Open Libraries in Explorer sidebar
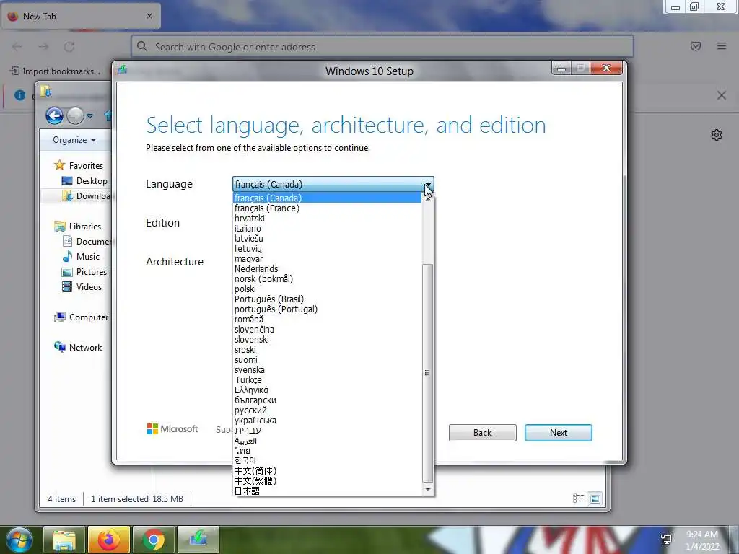Screen dimensions: 739x554 pyautogui.click(x=78, y=226)
